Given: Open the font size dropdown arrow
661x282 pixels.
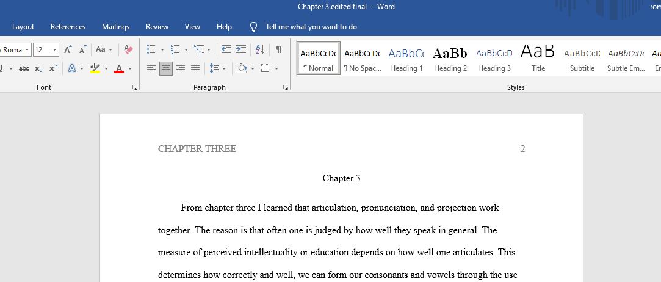Looking at the screenshot, I should pos(54,49).
